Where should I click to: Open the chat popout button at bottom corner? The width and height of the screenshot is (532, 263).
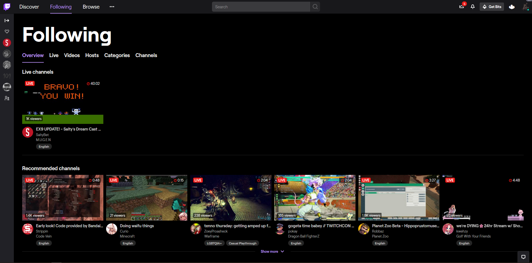coord(523,257)
